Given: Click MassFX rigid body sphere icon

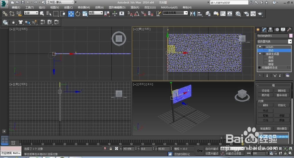Looking at the screenshot, I should pyautogui.click(x=13, y=22).
